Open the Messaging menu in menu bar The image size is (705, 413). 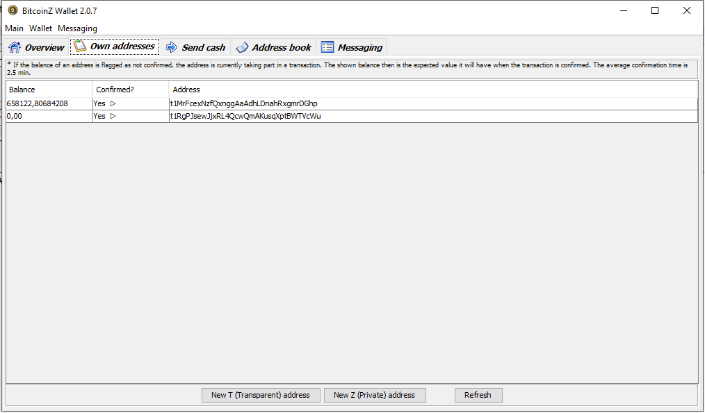tap(77, 28)
